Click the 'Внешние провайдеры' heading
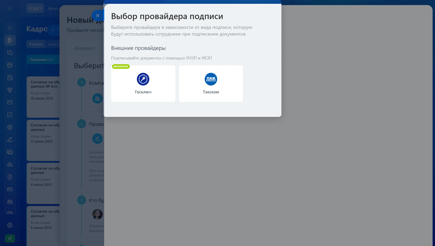Image resolution: width=435 pixels, height=246 pixels. tap(138, 48)
